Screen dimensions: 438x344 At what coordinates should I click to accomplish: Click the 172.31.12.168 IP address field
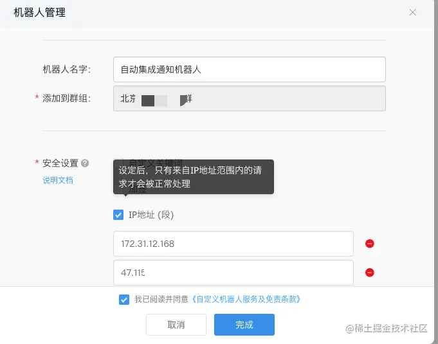233,244
